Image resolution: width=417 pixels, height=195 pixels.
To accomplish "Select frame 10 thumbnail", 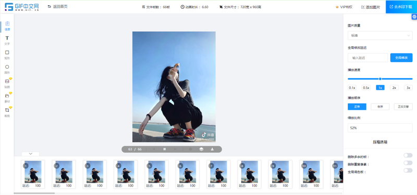I will point(311,174).
